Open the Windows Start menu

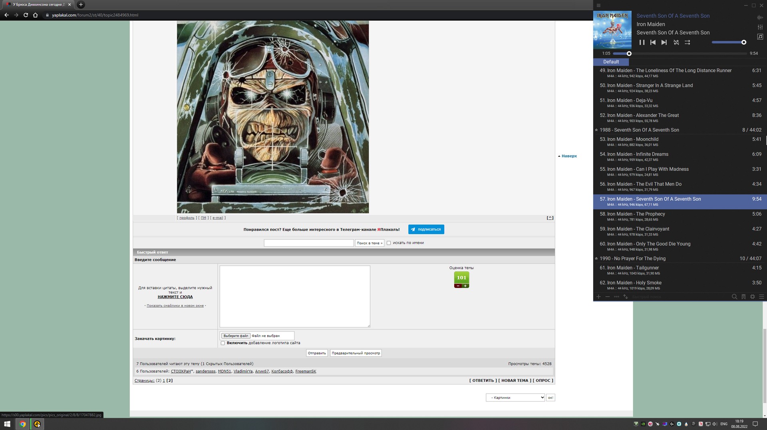(x=7, y=424)
